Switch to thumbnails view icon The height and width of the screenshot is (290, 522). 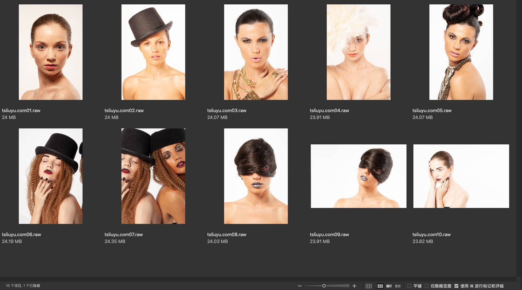380,286
